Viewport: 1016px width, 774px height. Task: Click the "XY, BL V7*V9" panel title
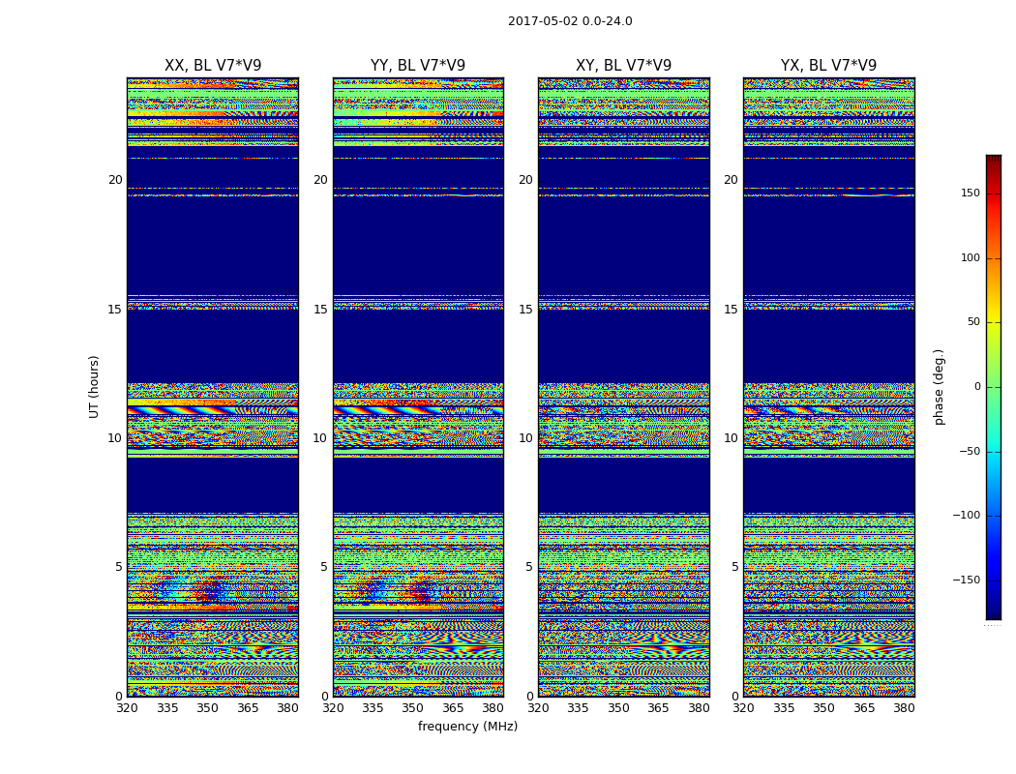(x=623, y=66)
